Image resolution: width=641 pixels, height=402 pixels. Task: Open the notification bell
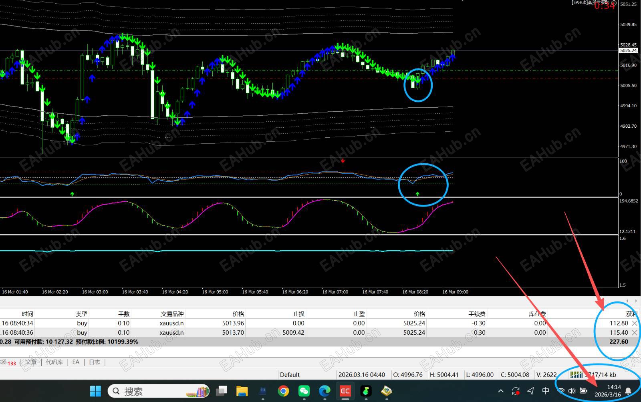[x=629, y=391]
